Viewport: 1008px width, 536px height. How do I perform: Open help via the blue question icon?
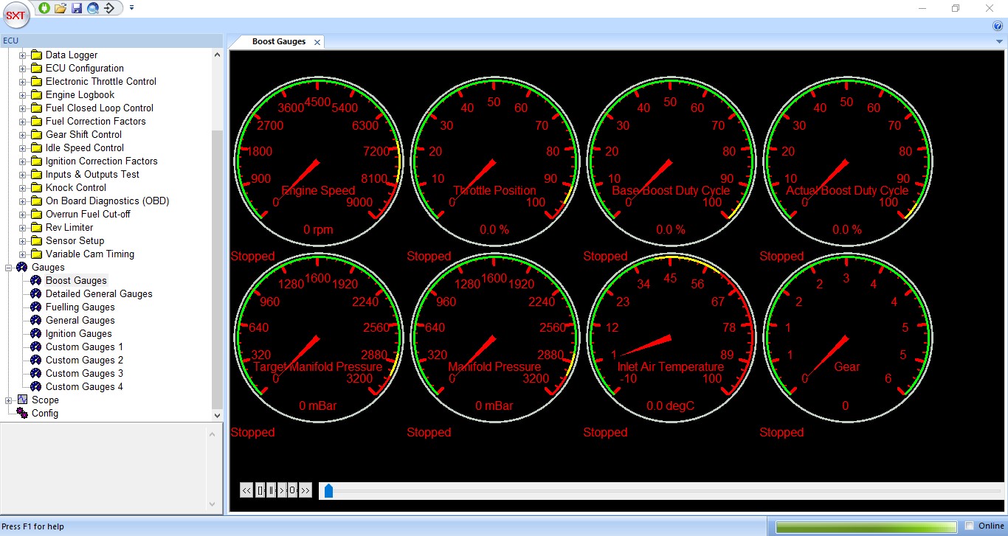click(x=998, y=26)
